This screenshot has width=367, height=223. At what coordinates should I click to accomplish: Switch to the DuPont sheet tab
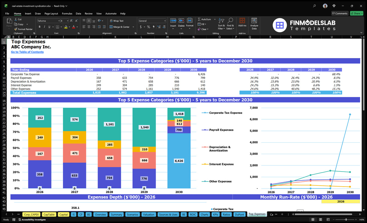coord(239,214)
